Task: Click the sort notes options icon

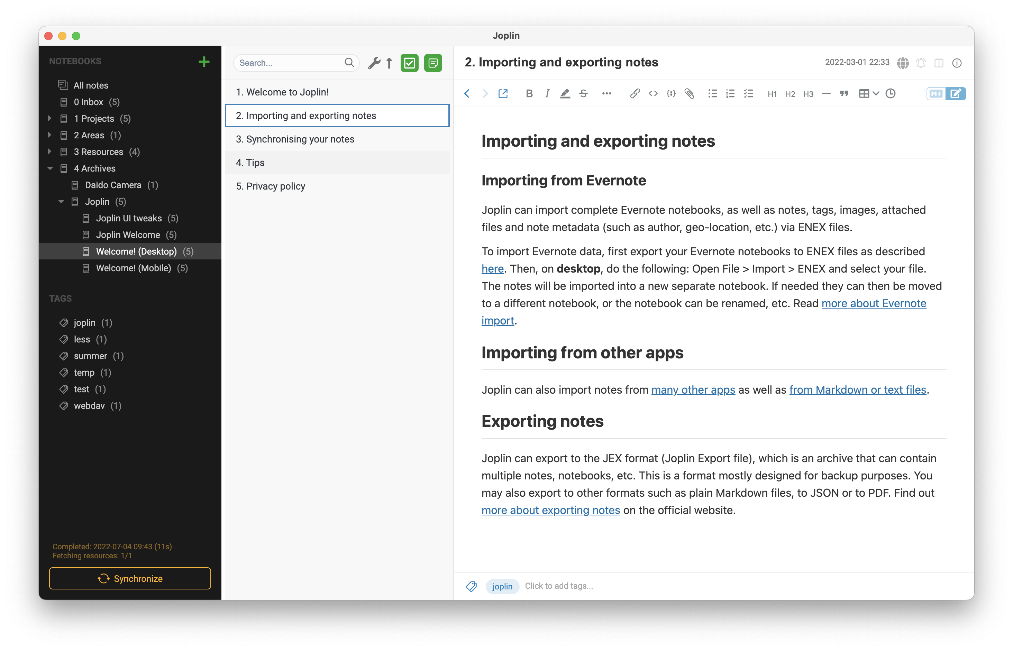Action: pos(389,63)
